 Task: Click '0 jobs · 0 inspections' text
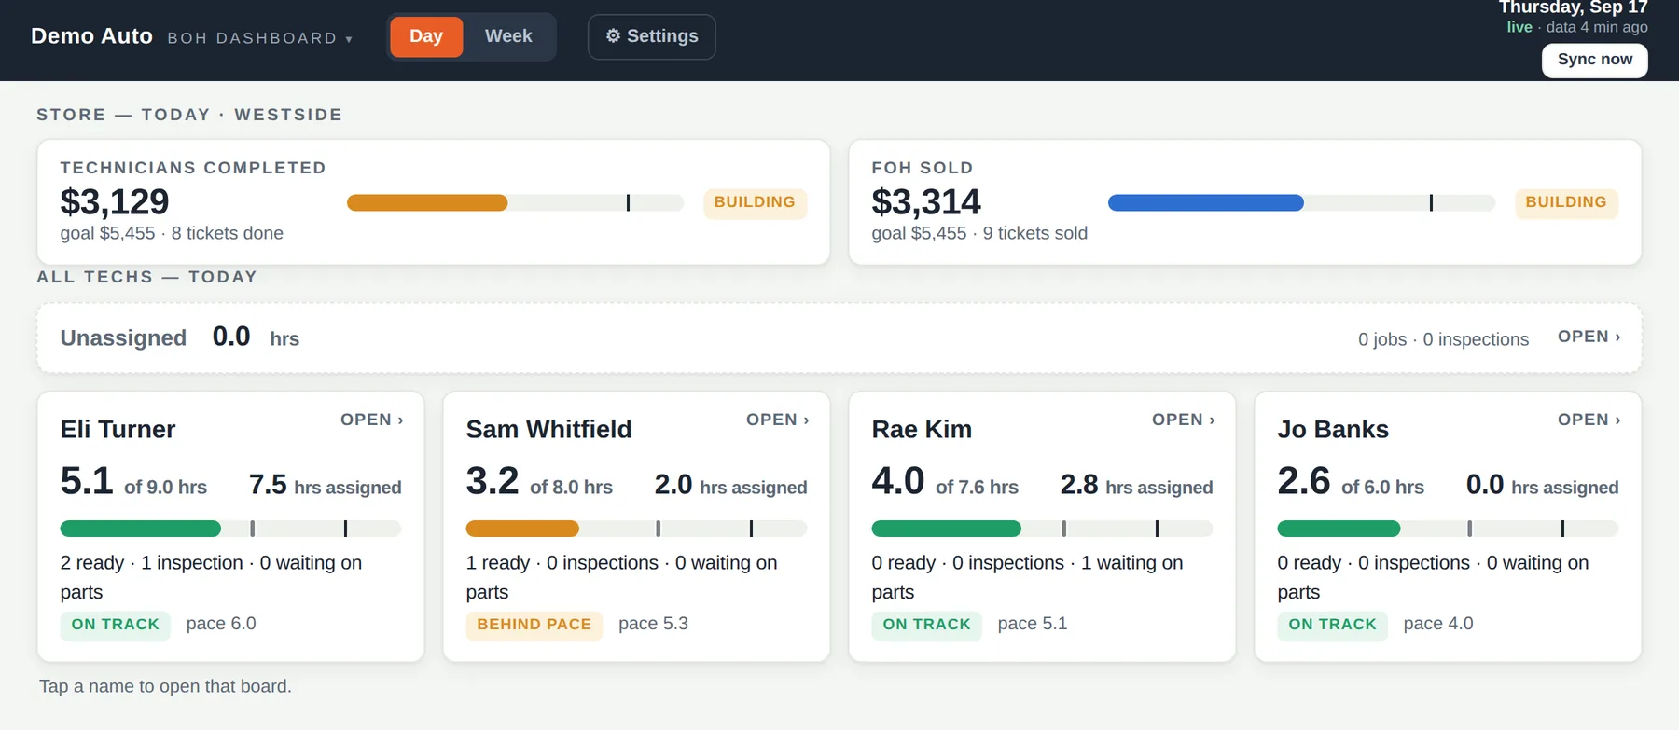point(1443,339)
